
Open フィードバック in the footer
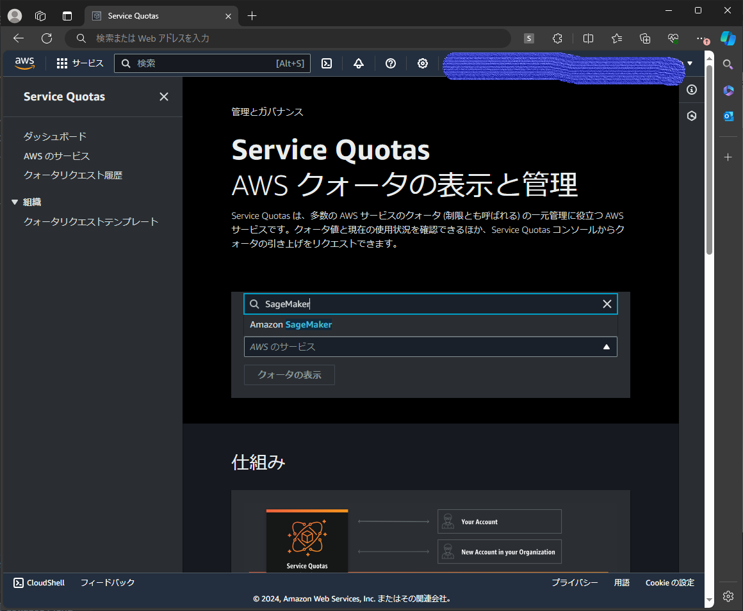point(108,583)
